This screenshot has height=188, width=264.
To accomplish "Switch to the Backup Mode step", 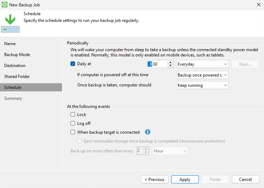I will pos(17,55).
